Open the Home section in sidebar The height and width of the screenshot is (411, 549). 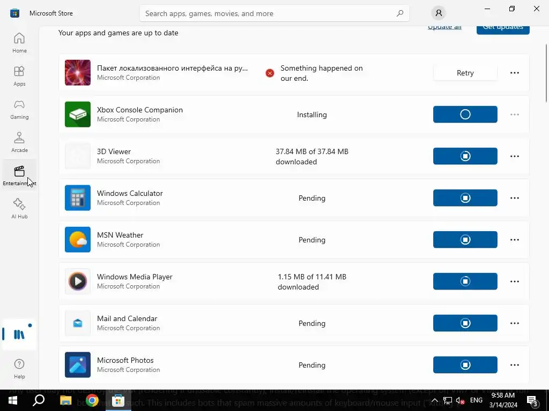pyautogui.click(x=19, y=43)
